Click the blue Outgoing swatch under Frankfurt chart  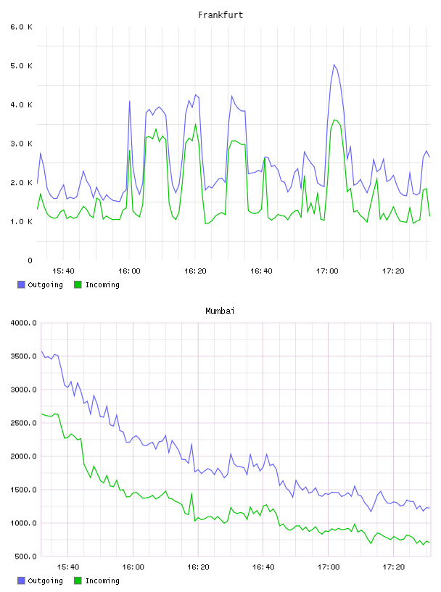[21, 284]
